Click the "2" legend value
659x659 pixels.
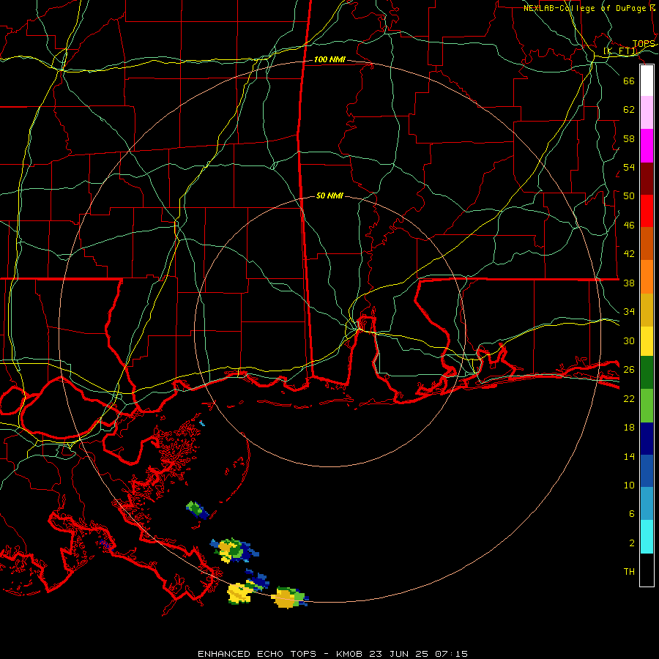(631, 543)
